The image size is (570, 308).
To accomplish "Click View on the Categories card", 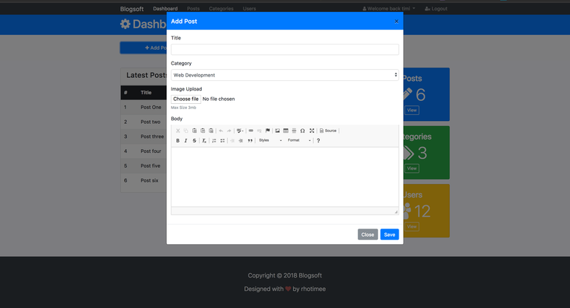I will [x=411, y=168].
